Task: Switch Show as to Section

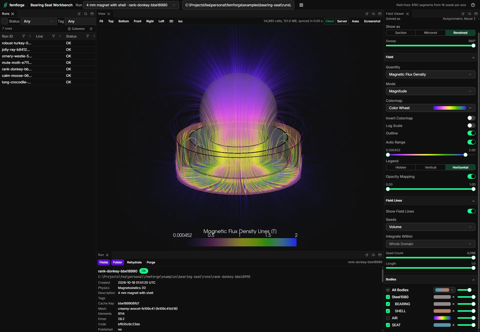Action: (401, 33)
